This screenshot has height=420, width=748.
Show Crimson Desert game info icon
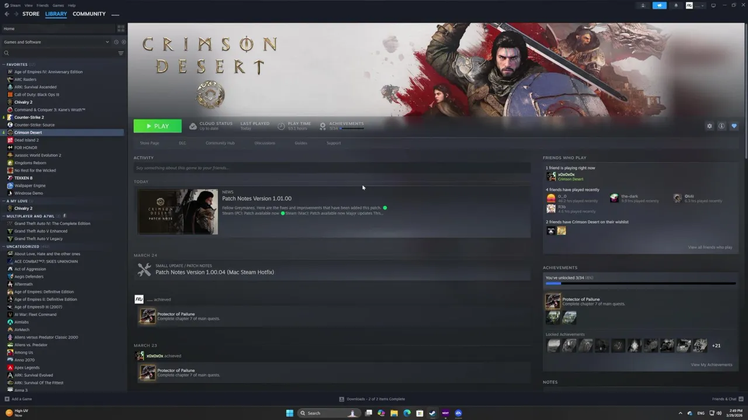tap(722, 126)
